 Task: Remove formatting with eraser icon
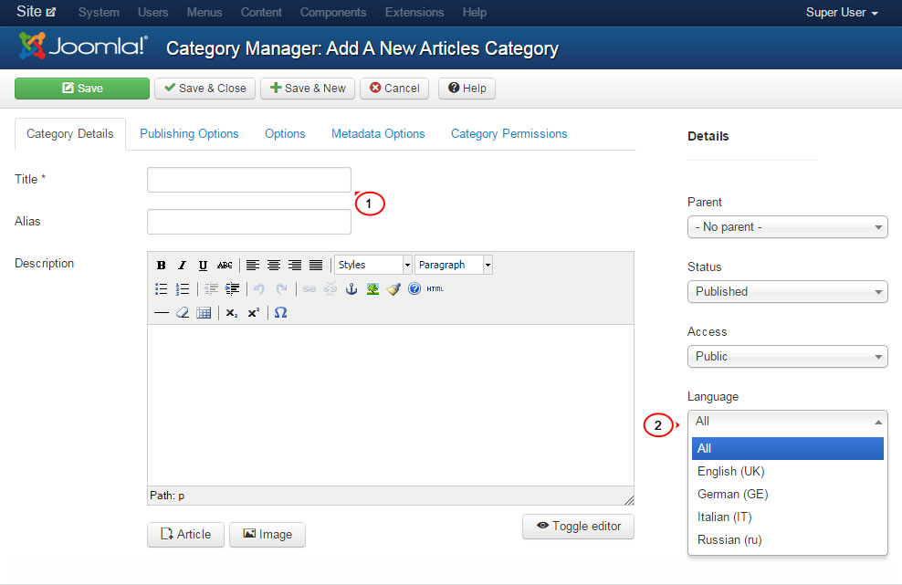(x=183, y=313)
